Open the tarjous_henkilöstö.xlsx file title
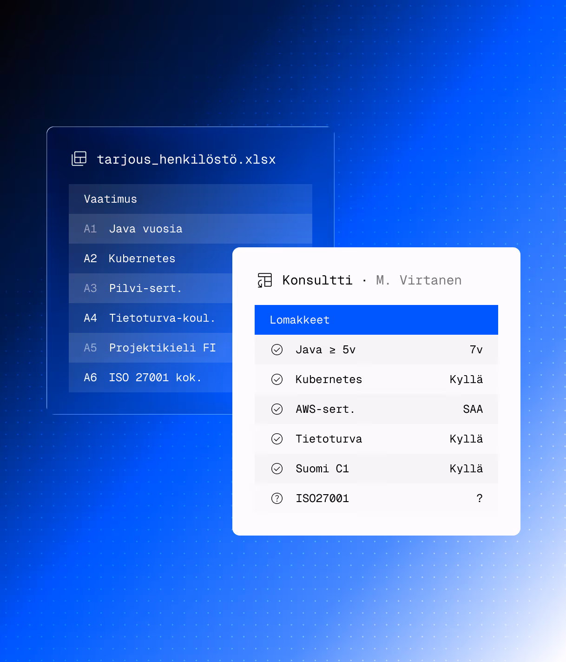 pyautogui.click(x=186, y=159)
